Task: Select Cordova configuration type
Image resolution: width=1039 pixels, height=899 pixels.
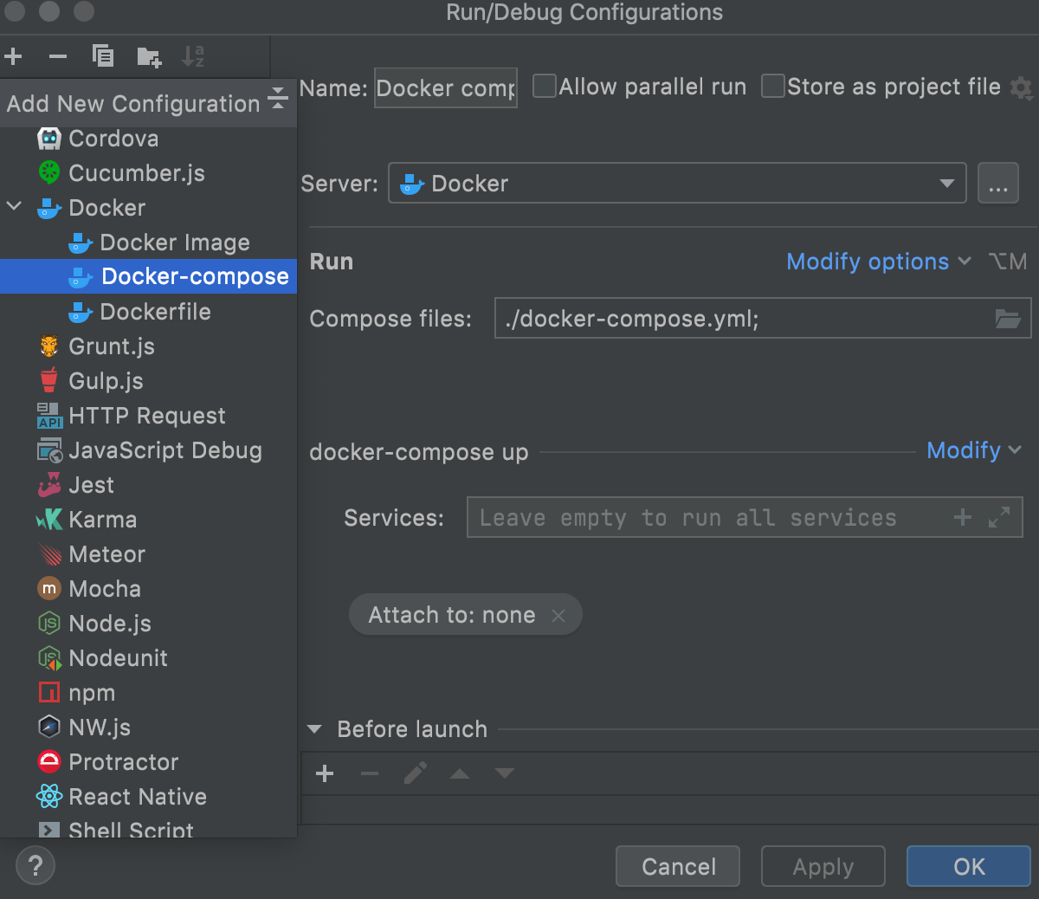Action: pos(148,139)
